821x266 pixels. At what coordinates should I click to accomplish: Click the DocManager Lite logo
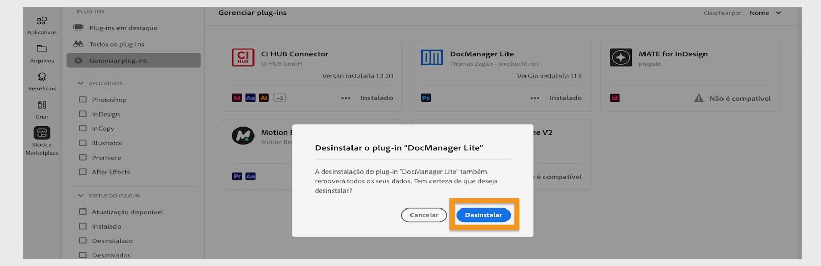pyautogui.click(x=432, y=58)
